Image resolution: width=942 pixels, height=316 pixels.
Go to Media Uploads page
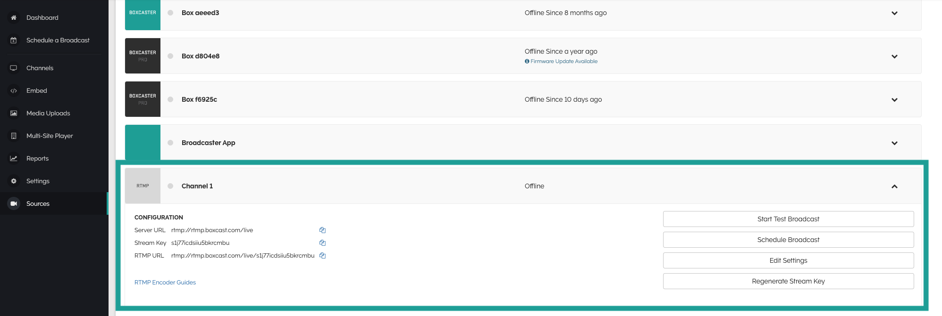(48, 113)
